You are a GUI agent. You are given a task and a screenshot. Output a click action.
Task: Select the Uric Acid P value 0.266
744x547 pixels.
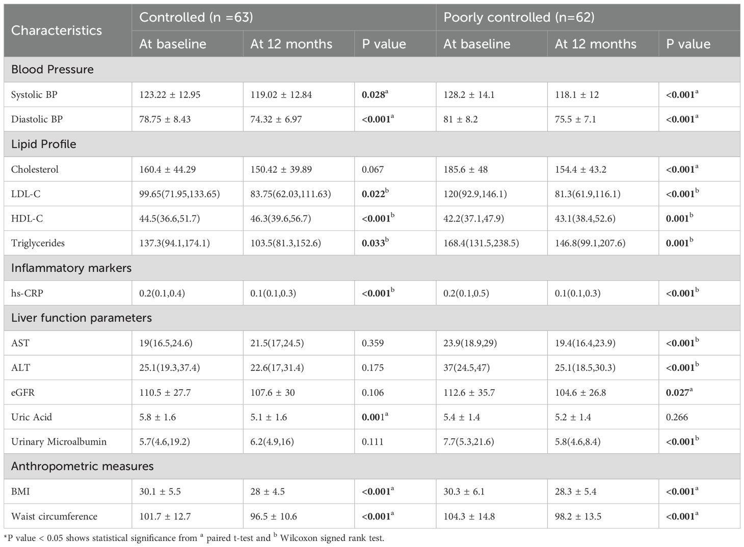(677, 417)
